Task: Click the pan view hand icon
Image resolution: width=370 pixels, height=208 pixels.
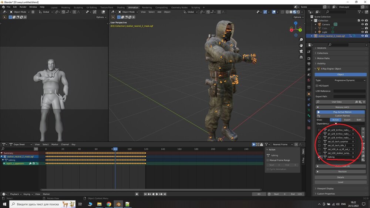Action: coord(300,45)
